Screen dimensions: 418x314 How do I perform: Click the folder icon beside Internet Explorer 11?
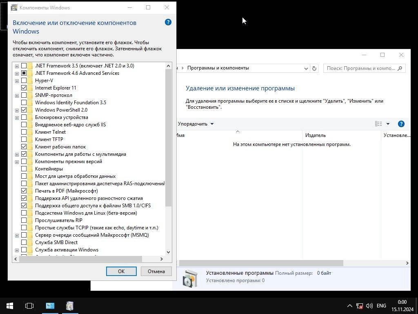click(x=30, y=88)
